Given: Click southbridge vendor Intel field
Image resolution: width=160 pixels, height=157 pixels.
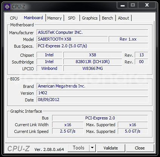Looking at the screenshot, I should pos(49,62).
